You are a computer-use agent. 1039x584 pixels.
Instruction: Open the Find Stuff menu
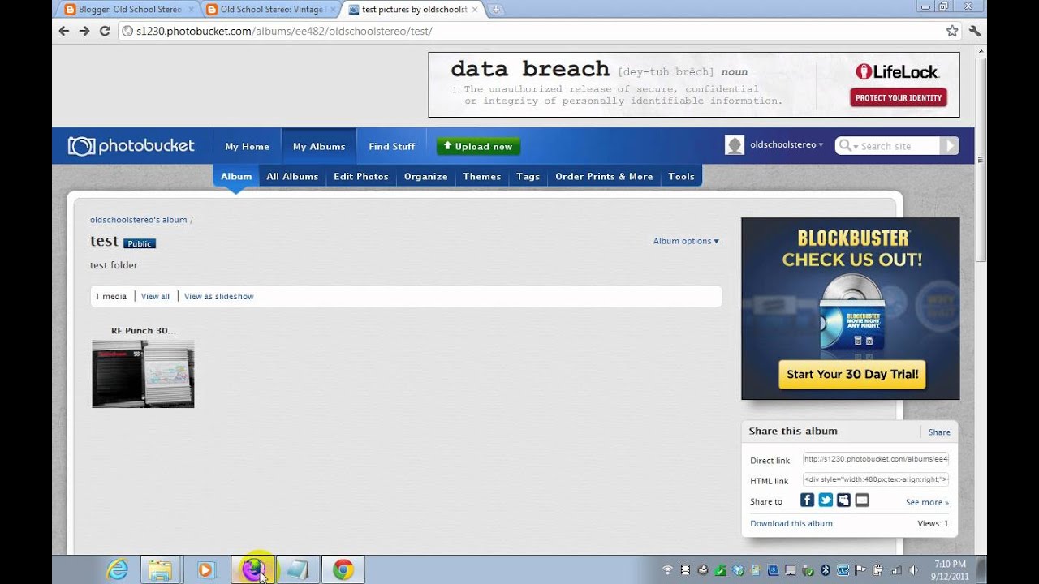(x=391, y=147)
